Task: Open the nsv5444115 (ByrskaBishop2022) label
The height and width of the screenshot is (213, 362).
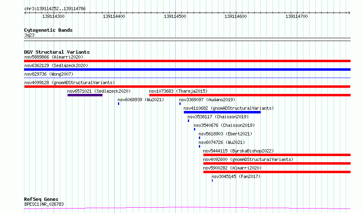Action: coord(238,151)
